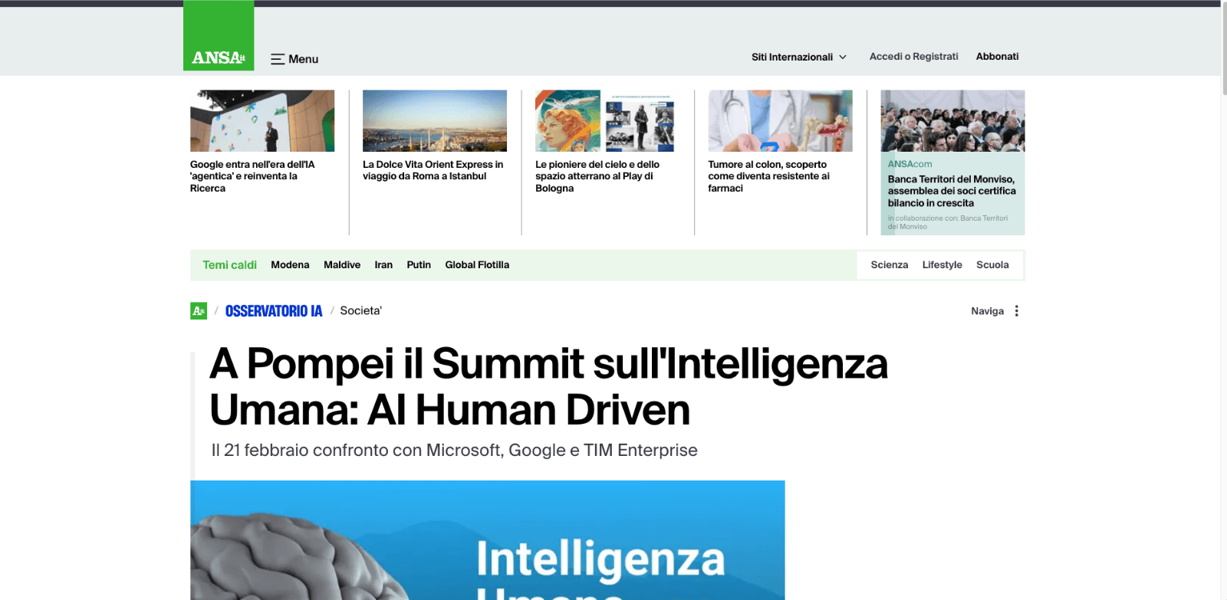Click Accedi o Registrati link
1227x600 pixels.
click(913, 57)
